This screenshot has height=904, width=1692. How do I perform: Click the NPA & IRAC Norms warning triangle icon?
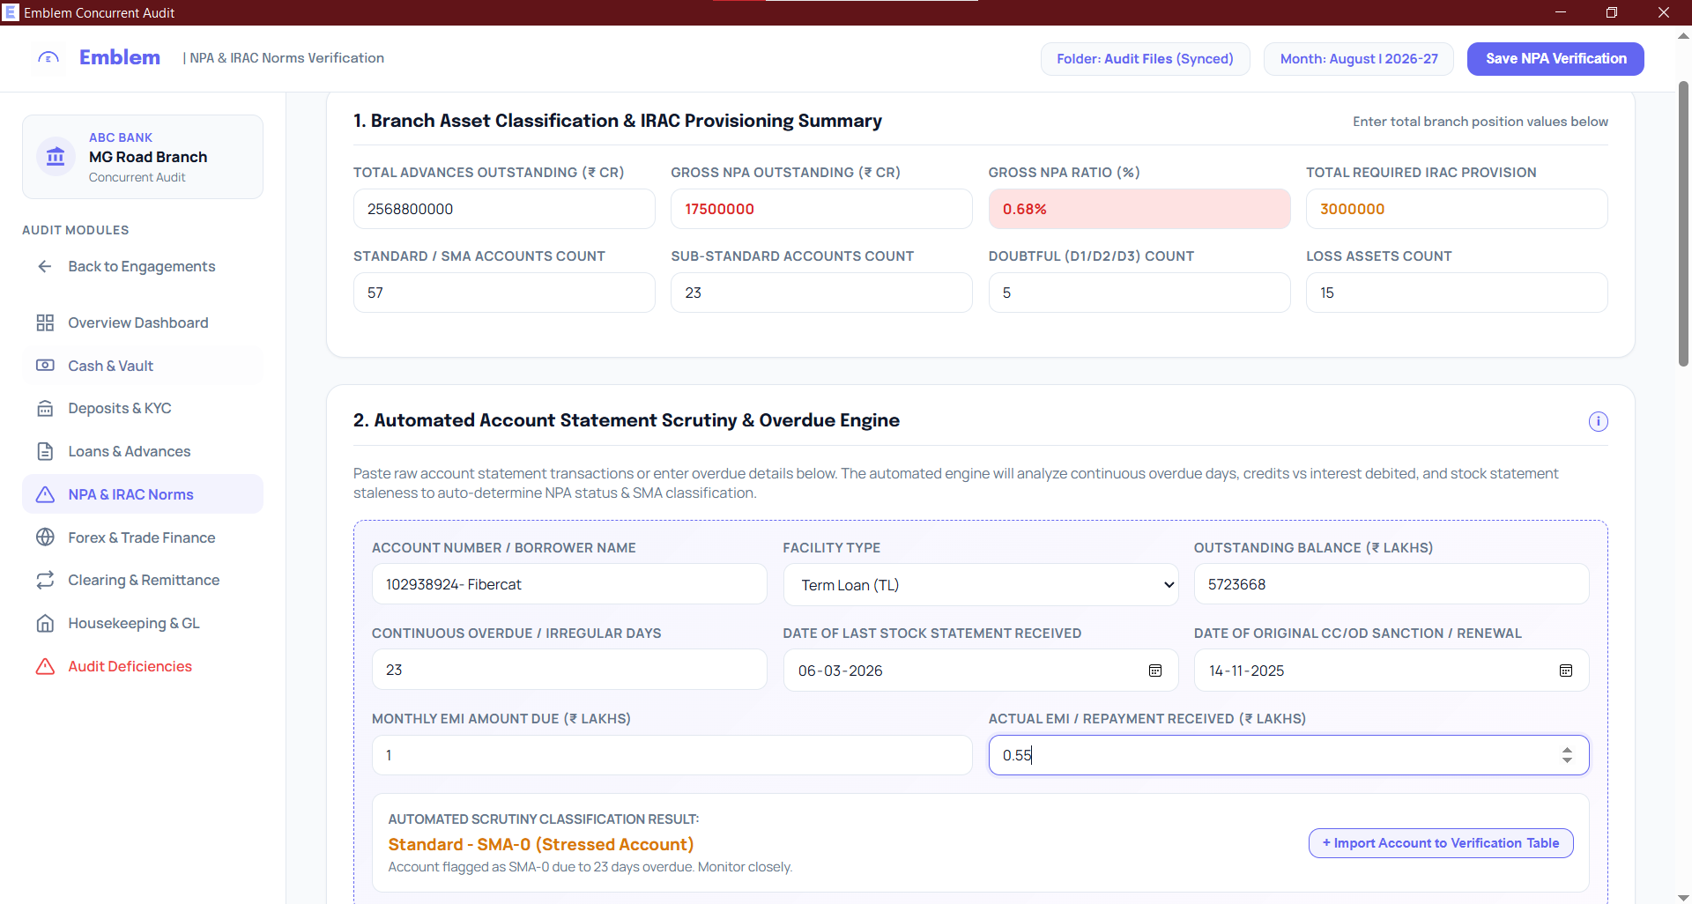45,494
